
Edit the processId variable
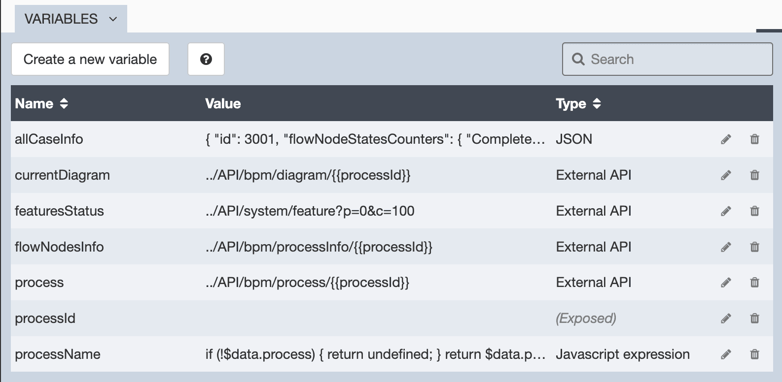[725, 318]
